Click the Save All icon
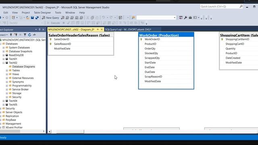 [37, 18]
